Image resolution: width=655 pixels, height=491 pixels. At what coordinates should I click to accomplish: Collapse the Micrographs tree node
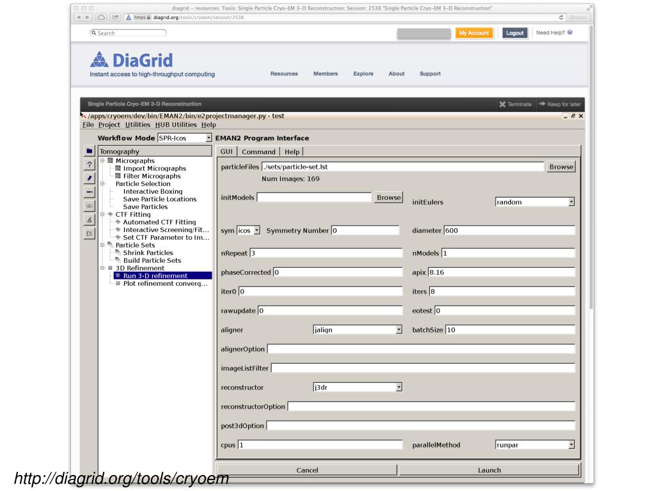click(x=102, y=160)
